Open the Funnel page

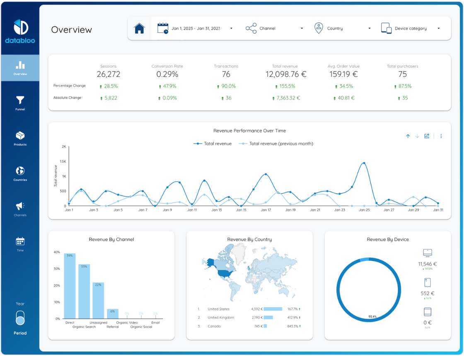20,103
